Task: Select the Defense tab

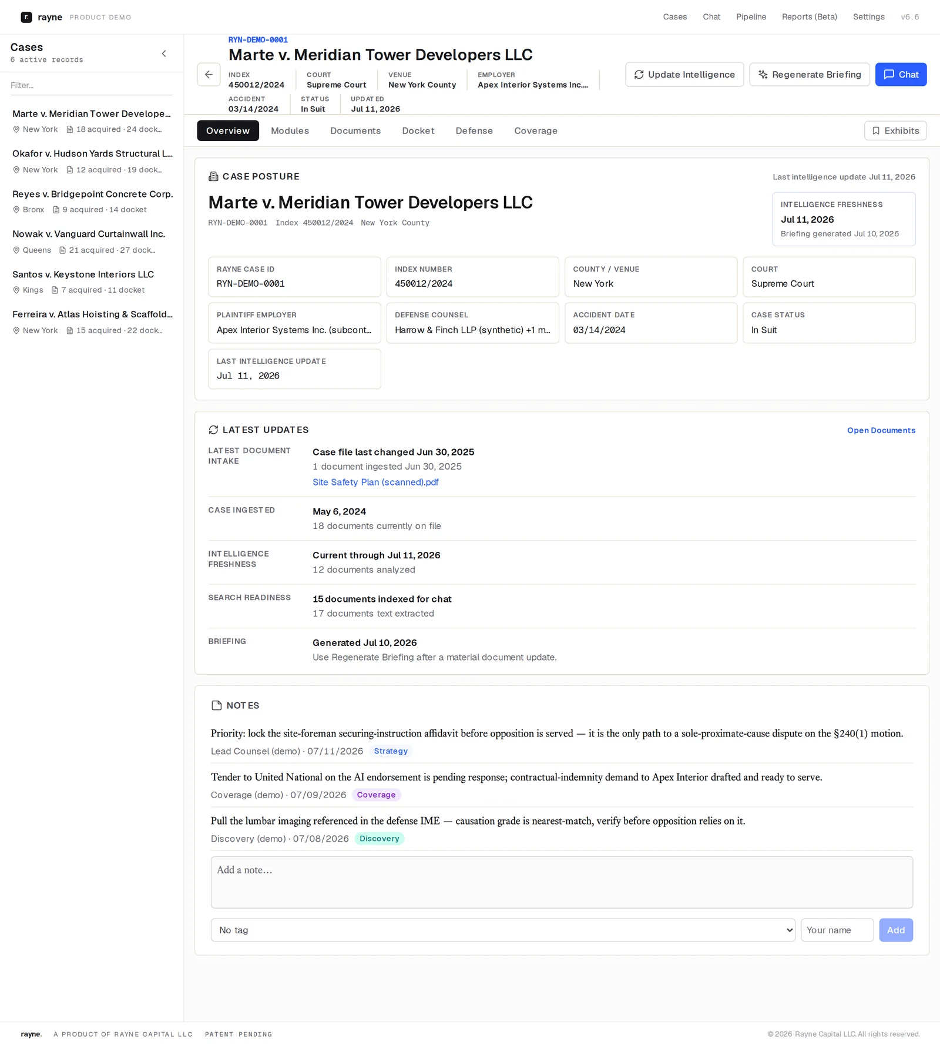Action: coord(474,130)
